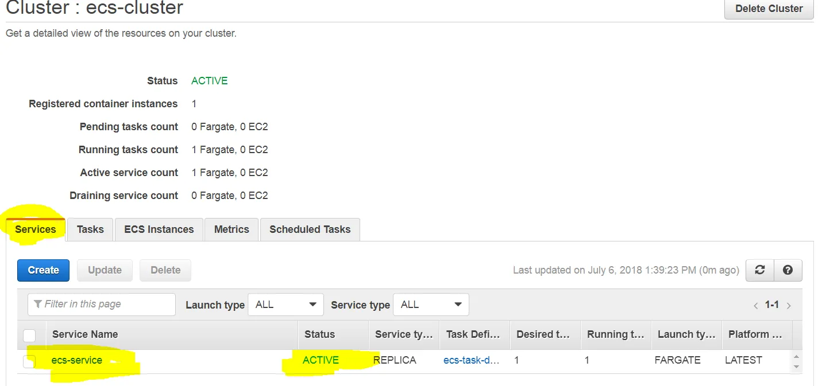
Task: Open the ecs-task-d... task definition link
Action: point(472,360)
